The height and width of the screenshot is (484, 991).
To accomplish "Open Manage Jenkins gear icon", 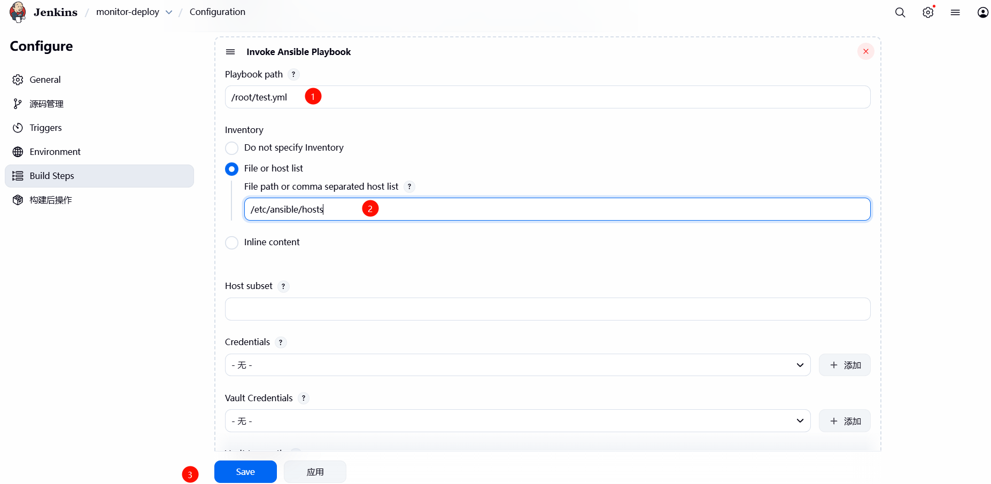I will click(928, 12).
